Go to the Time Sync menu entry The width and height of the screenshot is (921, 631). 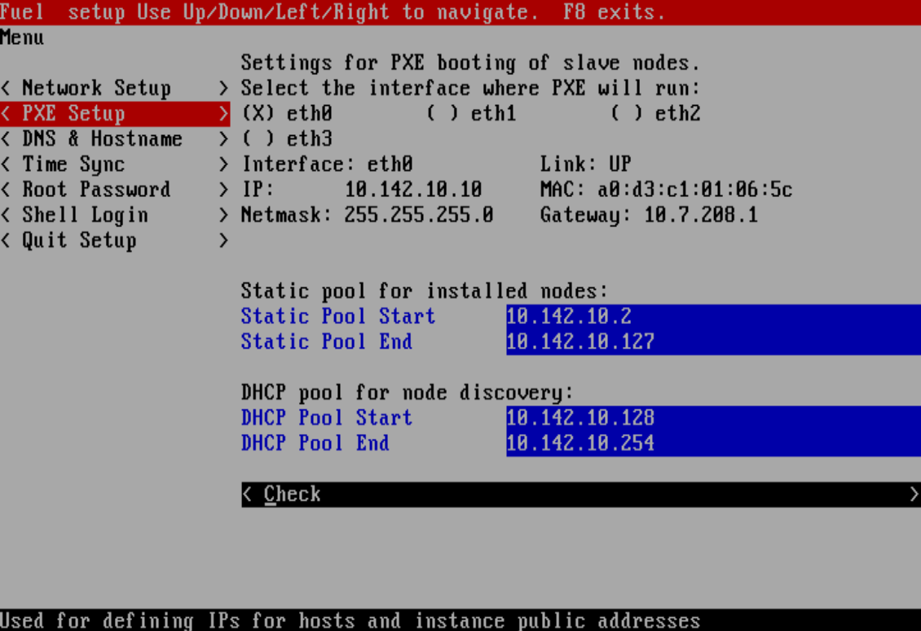(115, 164)
